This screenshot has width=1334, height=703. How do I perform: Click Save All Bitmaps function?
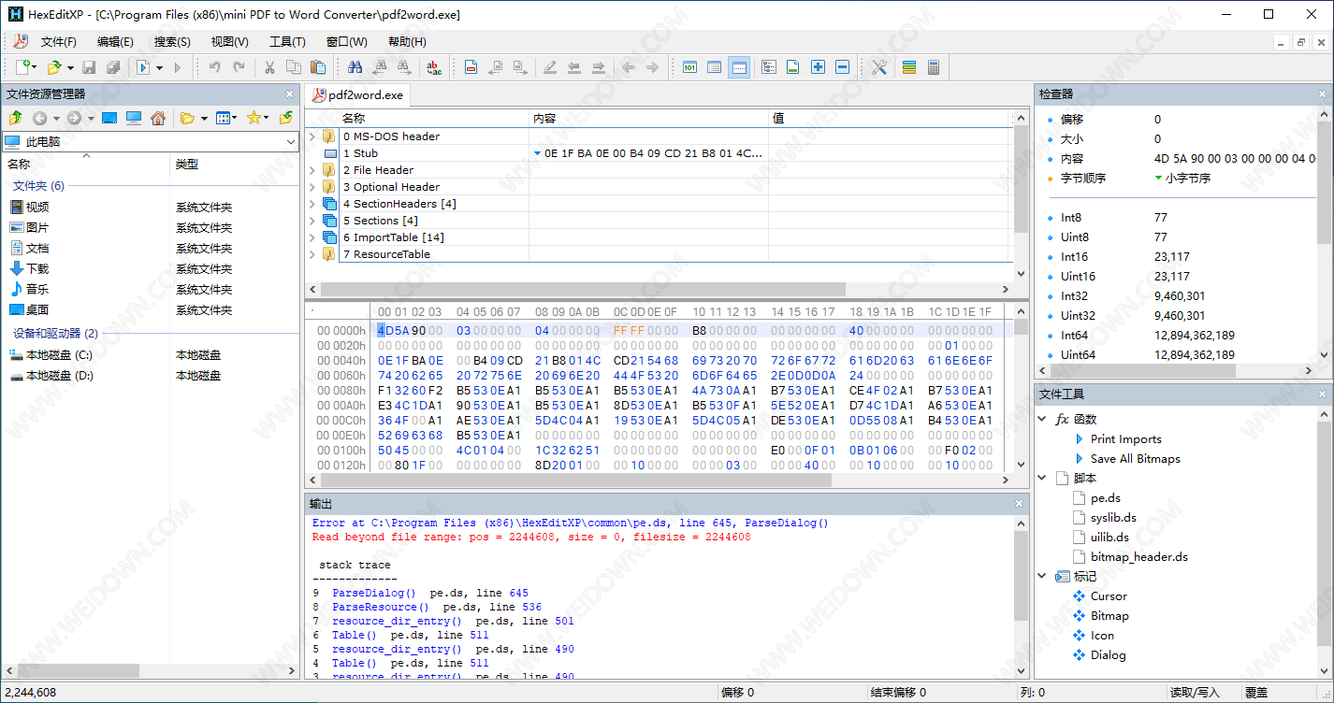pyautogui.click(x=1136, y=458)
